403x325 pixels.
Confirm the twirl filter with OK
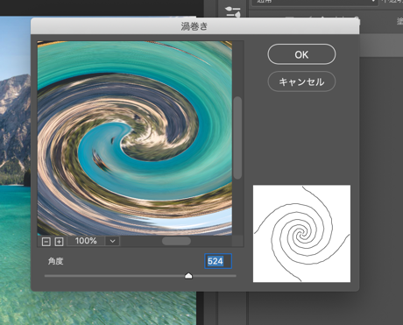(301, 54)
